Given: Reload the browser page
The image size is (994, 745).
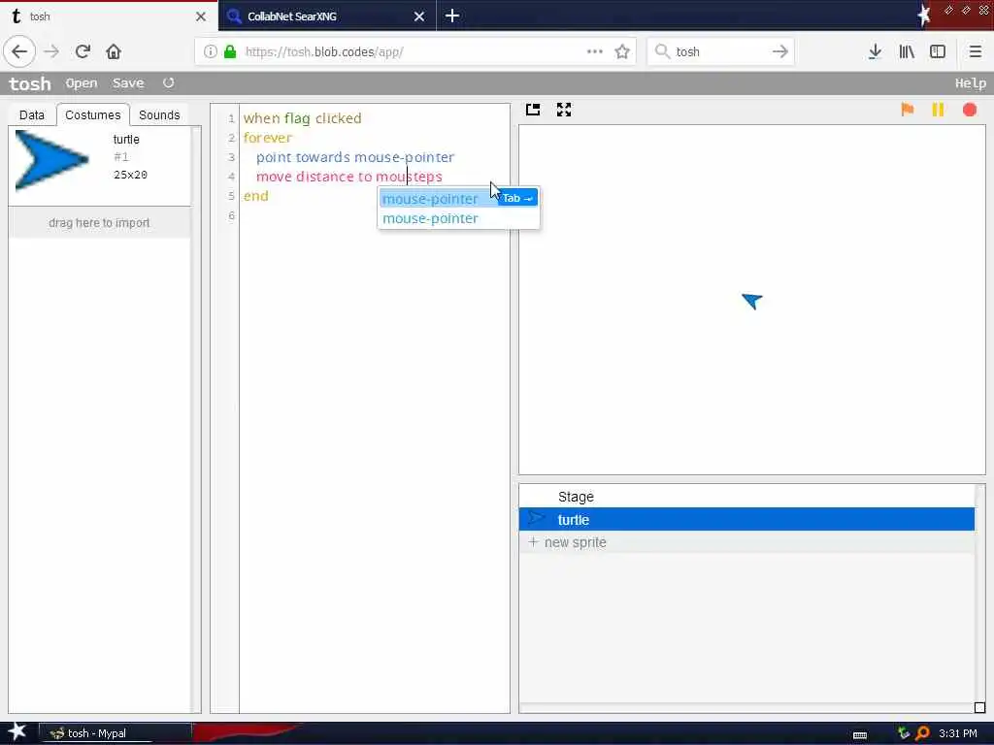Looking at the screenshot, I should [83, 51].
